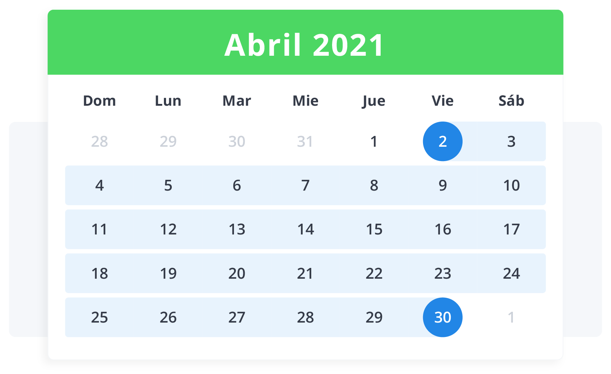Select Sunday the 18th
This screenshot has height=374, width=611.
coord(100,273)
